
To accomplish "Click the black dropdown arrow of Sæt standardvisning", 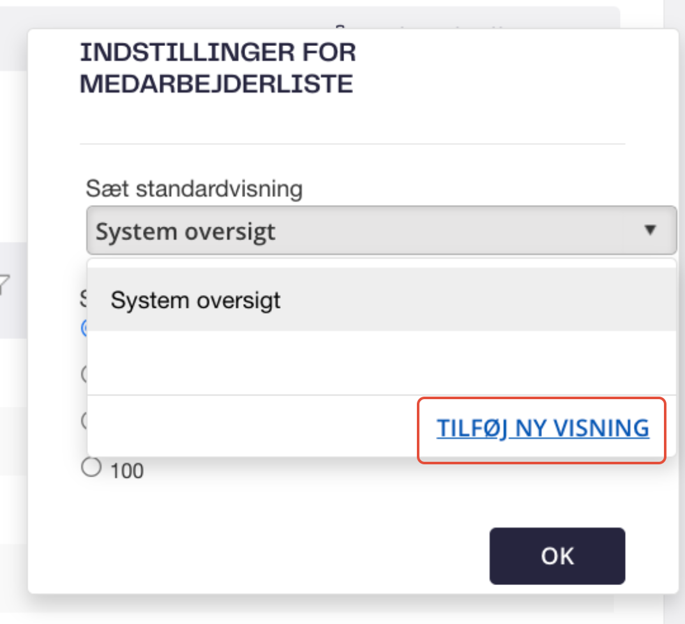I will (x=650, y=230).
